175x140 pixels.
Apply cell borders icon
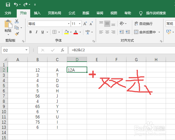click(x=55, y=32)
